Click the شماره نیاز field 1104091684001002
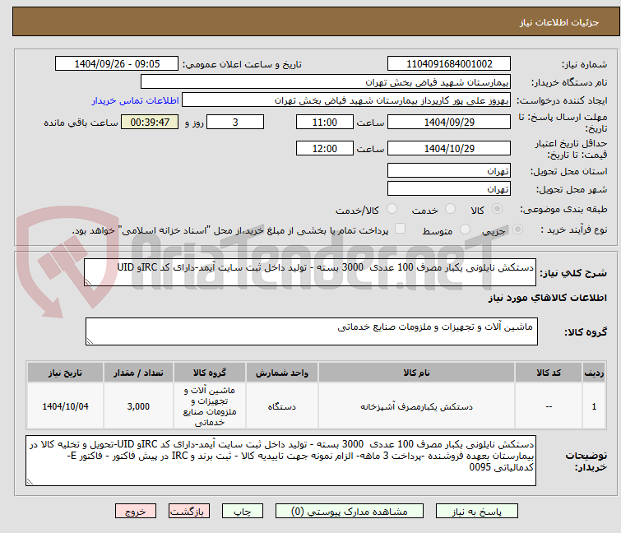Screen dimensions: 621x533 449,64
